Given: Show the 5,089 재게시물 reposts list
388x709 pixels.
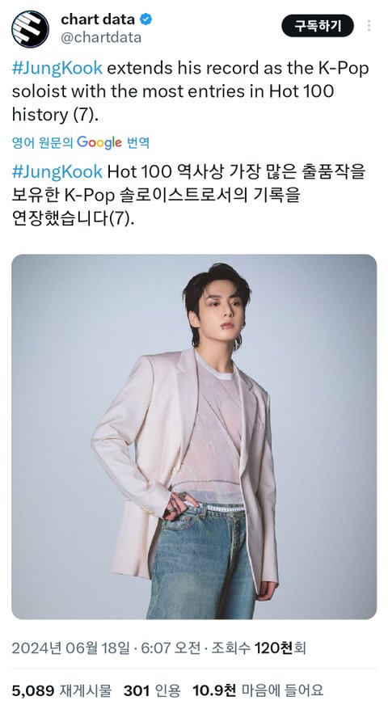Looking at the screenshot, I should pos(61,690).
